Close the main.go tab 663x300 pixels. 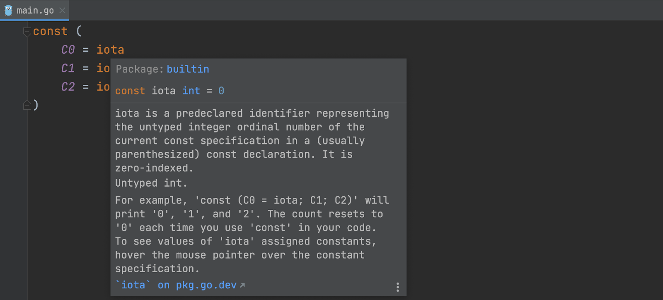pyautogui.click(x=62, y=10)
